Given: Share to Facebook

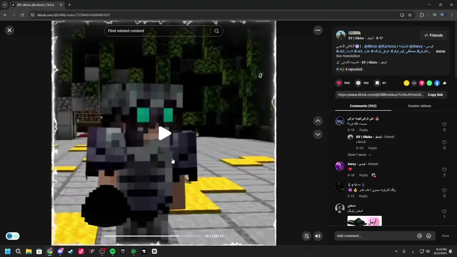Looking at the screenshot, I should 437,83.
